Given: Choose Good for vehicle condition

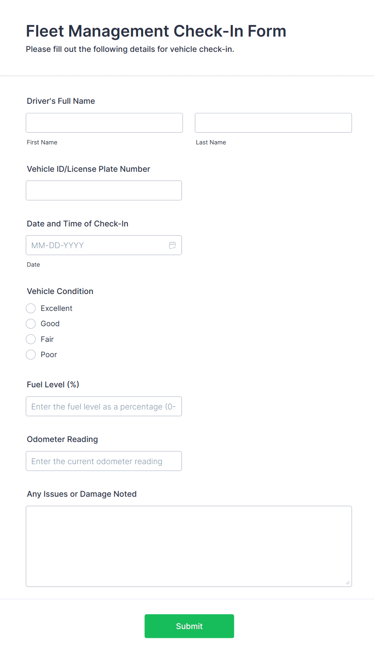Looking at the screenshot, I should pos(31,324).
